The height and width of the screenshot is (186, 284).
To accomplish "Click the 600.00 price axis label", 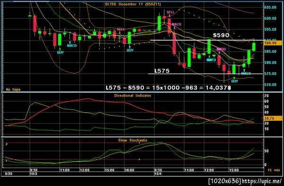I will 270,18.
